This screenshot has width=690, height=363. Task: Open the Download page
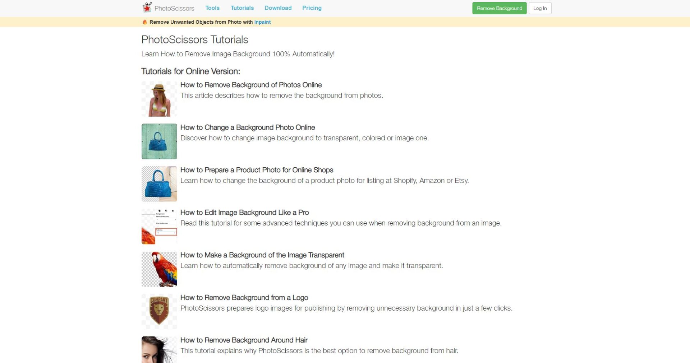click(x=278, y=8)
